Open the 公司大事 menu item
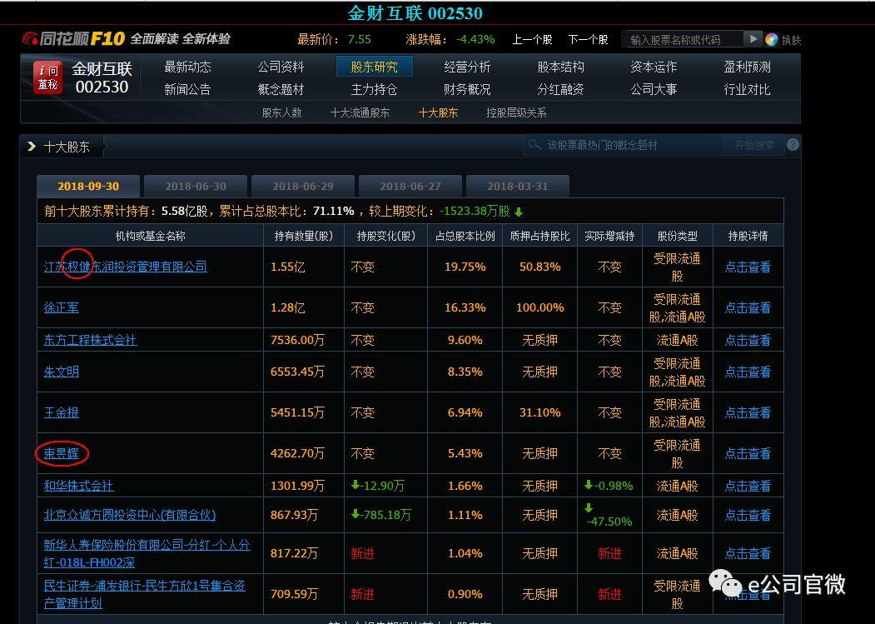This screenshot has height=624, width=875. click(x=654, y=89)
